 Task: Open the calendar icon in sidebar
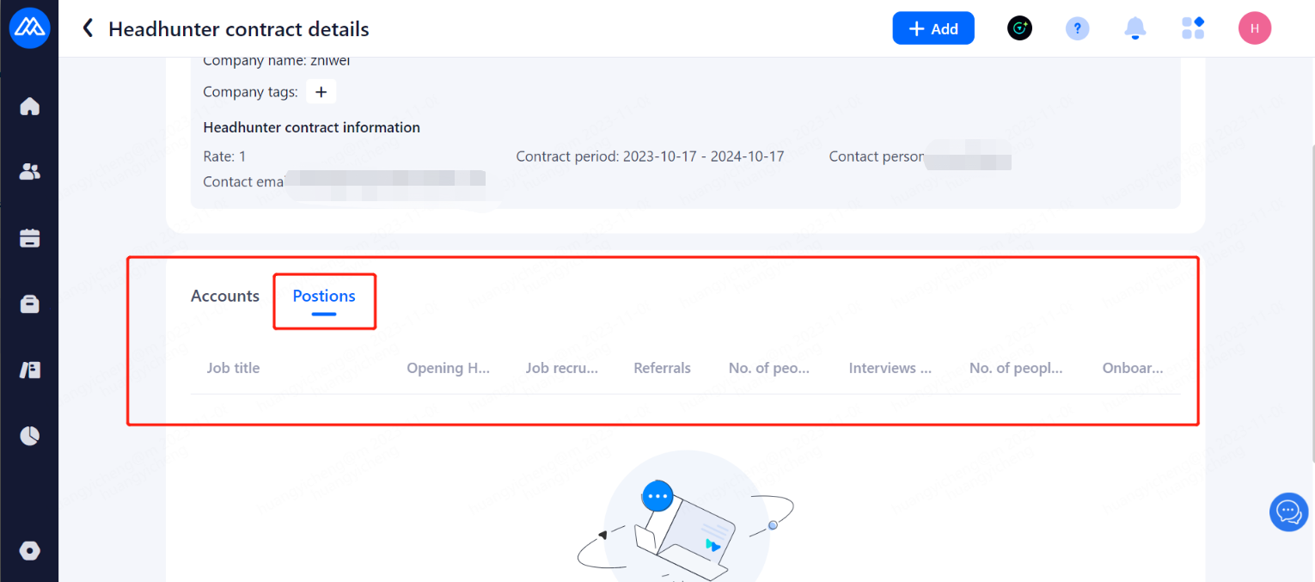(30, 238)
